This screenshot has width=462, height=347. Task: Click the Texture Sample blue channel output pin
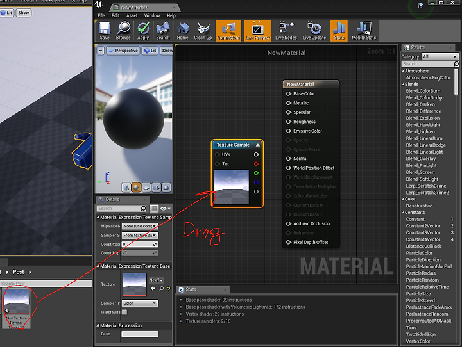(x=256, y=182)
